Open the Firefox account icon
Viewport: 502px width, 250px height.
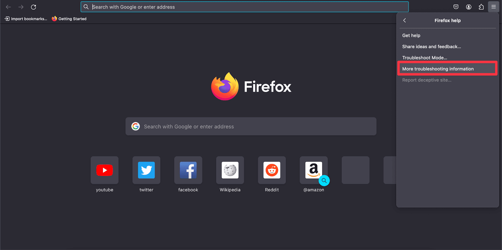(468, 7)
